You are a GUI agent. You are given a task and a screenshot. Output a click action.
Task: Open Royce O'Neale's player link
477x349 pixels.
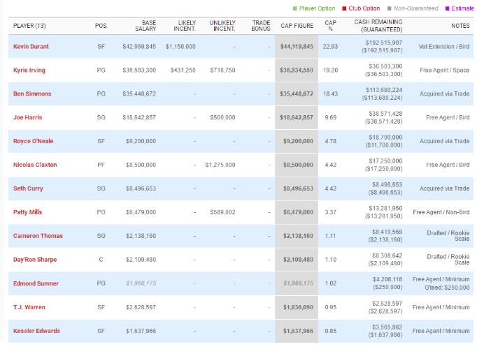(x=34, y=141)
